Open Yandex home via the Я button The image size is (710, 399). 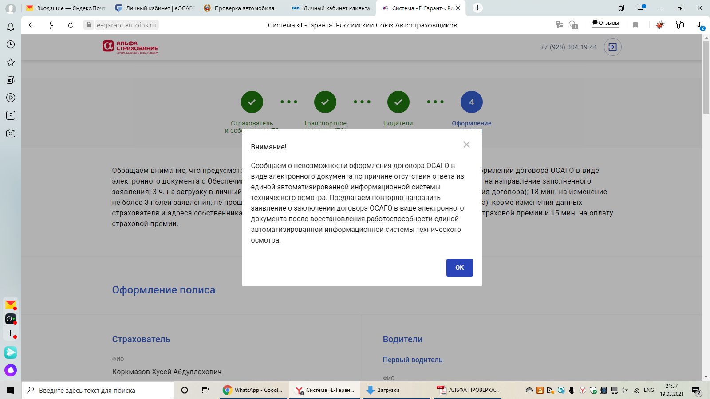(x=51, y=25)
